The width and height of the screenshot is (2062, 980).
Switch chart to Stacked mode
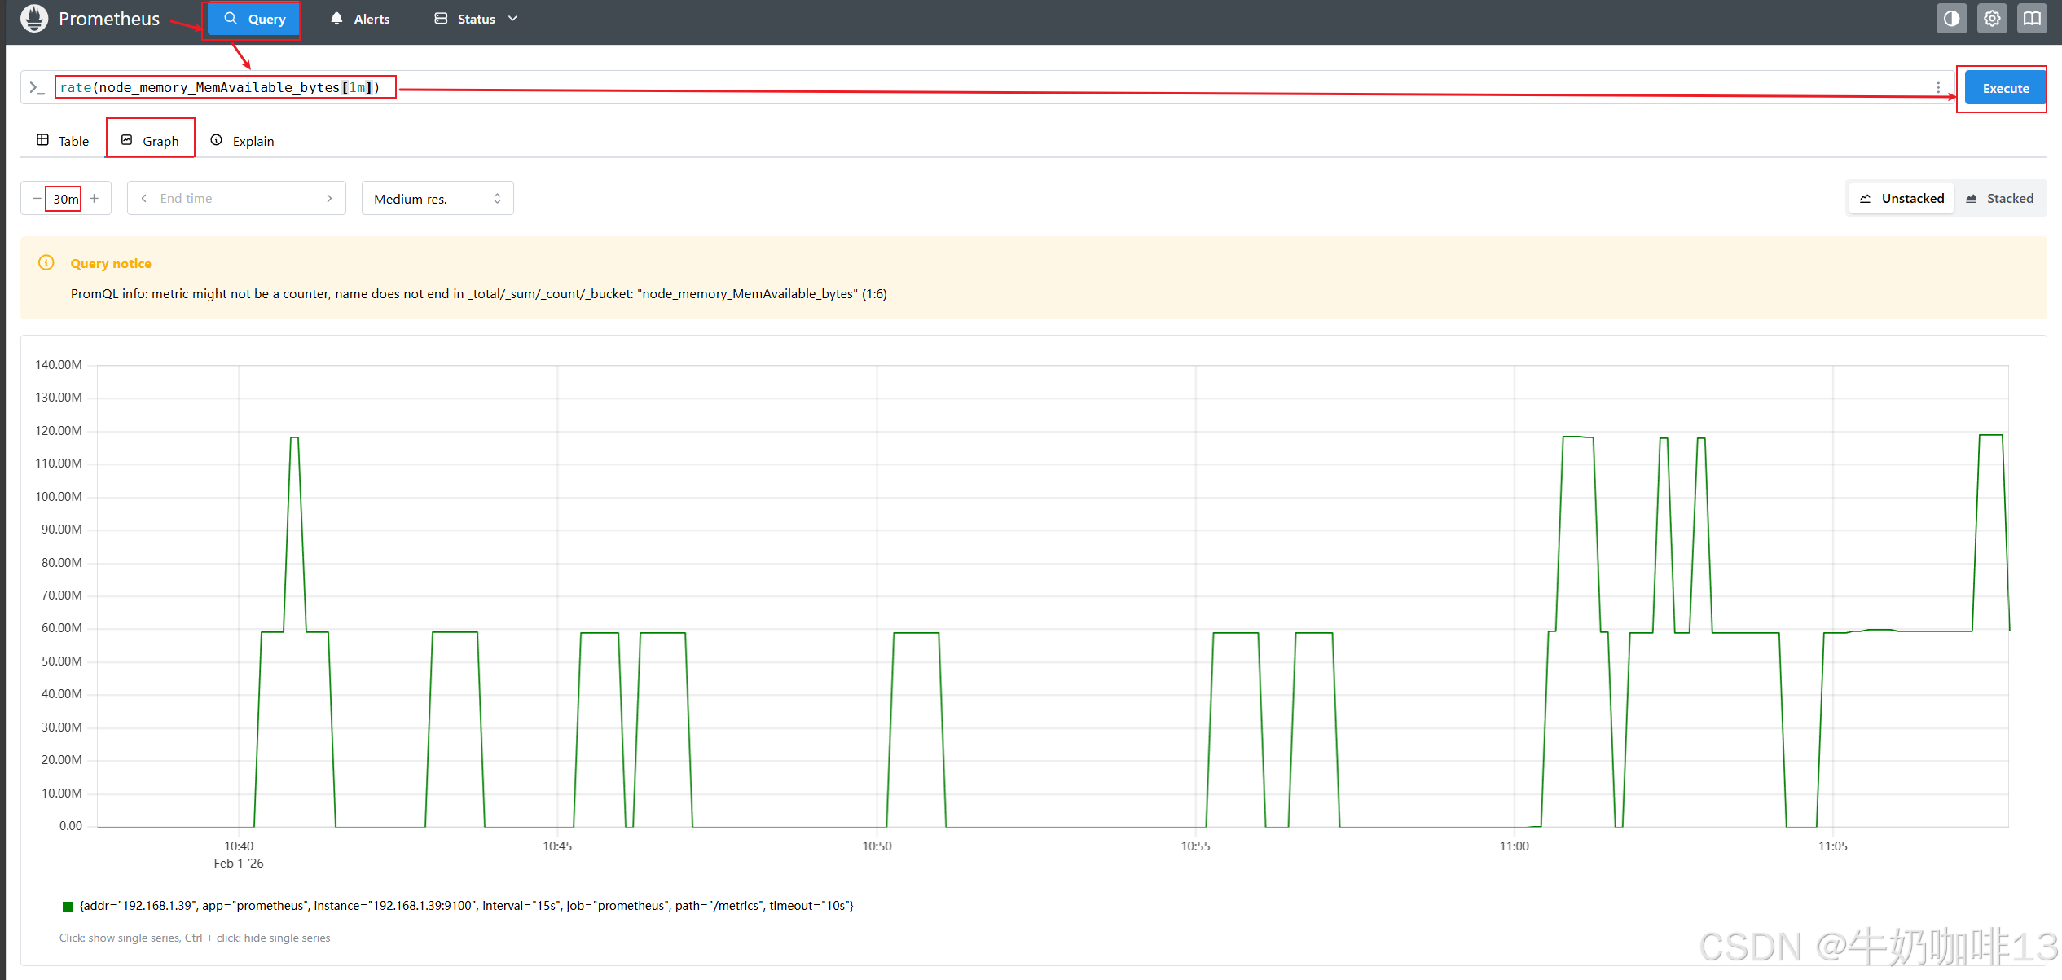click(1999, 198)
